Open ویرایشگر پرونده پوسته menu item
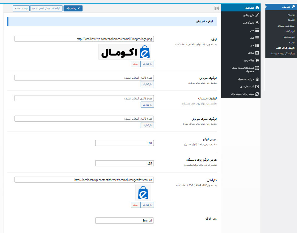 coord(282,53)
